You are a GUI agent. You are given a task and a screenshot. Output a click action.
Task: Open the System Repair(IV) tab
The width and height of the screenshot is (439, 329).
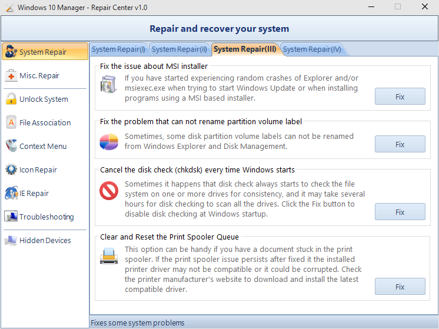(x=312, y=49)
